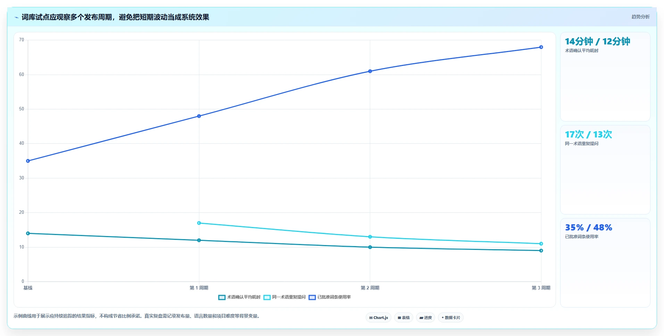664x336 pixels.
Task: Click the 同一术语重复提问 card caption
Action: tap(582, 144)
